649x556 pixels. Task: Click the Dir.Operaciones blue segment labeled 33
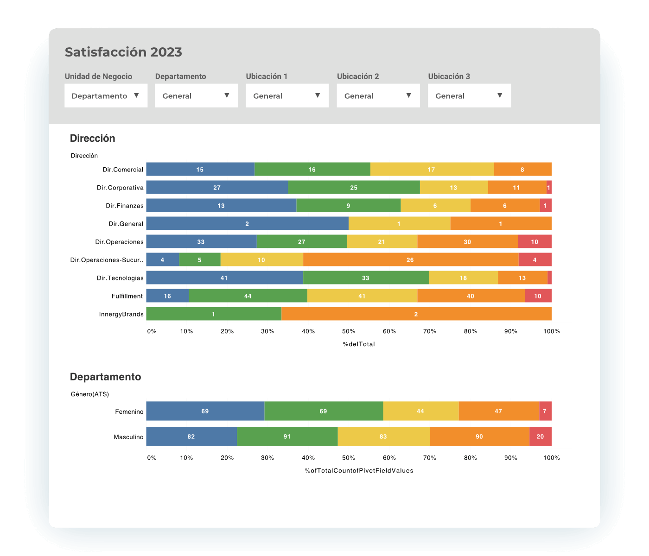pyautogui.click(x=201, y=241)
